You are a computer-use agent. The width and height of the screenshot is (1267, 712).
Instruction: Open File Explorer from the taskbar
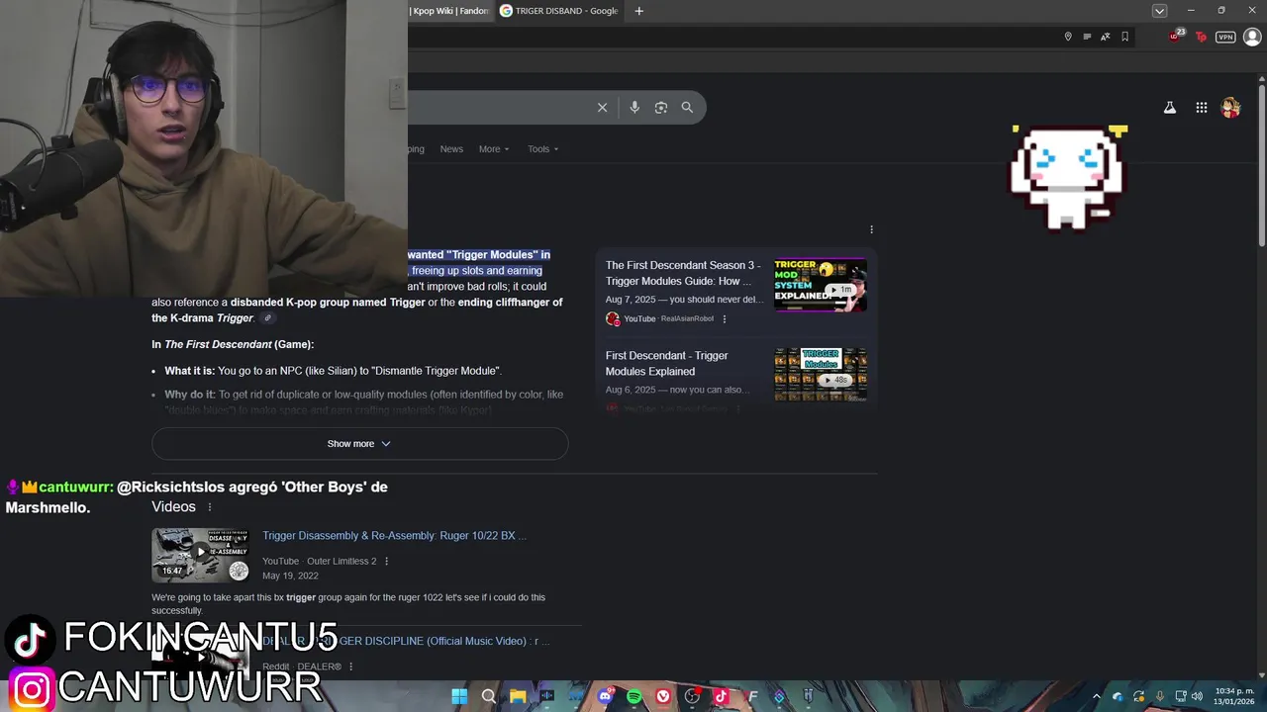pyautogui.click(x=518, y=696)
